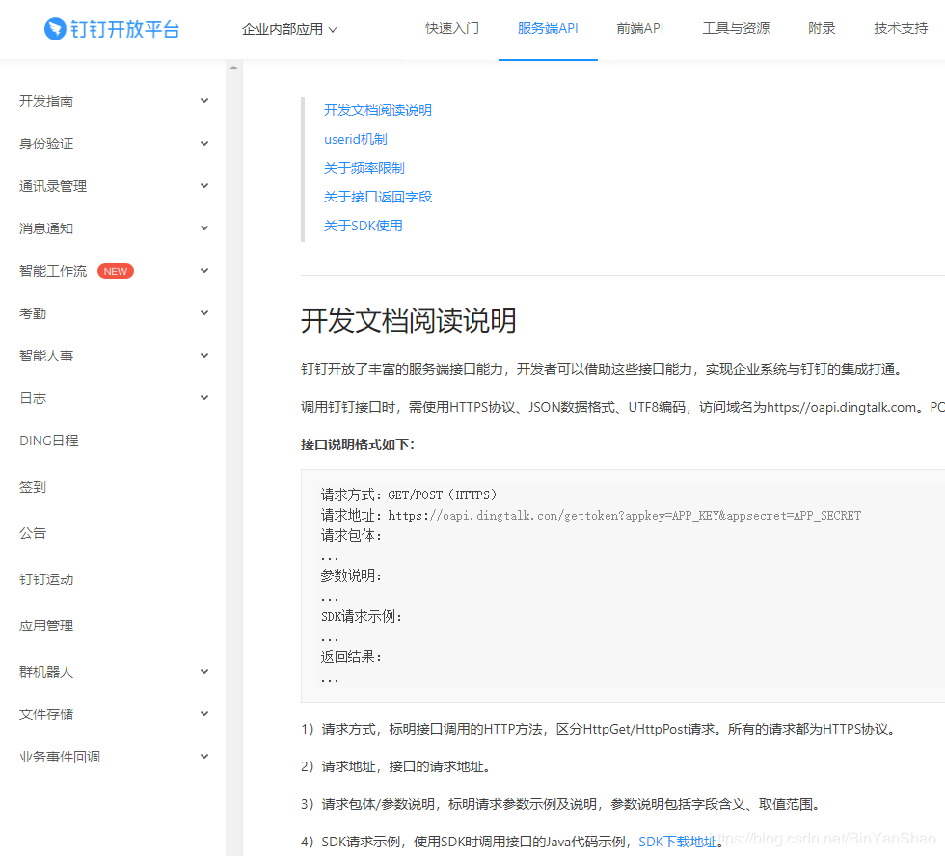Click the DingTalk open platform logo

(112, 29)
